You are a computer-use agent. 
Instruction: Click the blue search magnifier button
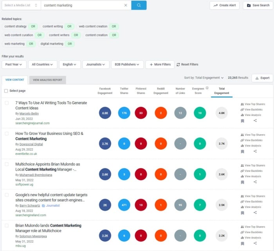pyautogui.click(x=139, y=5)
